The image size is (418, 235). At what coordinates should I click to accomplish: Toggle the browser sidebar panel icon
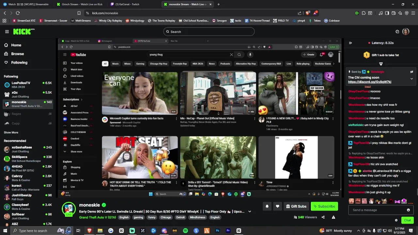pyautogui.click(x=387, y=13)
